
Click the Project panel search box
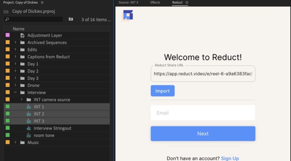click(34, 19)
